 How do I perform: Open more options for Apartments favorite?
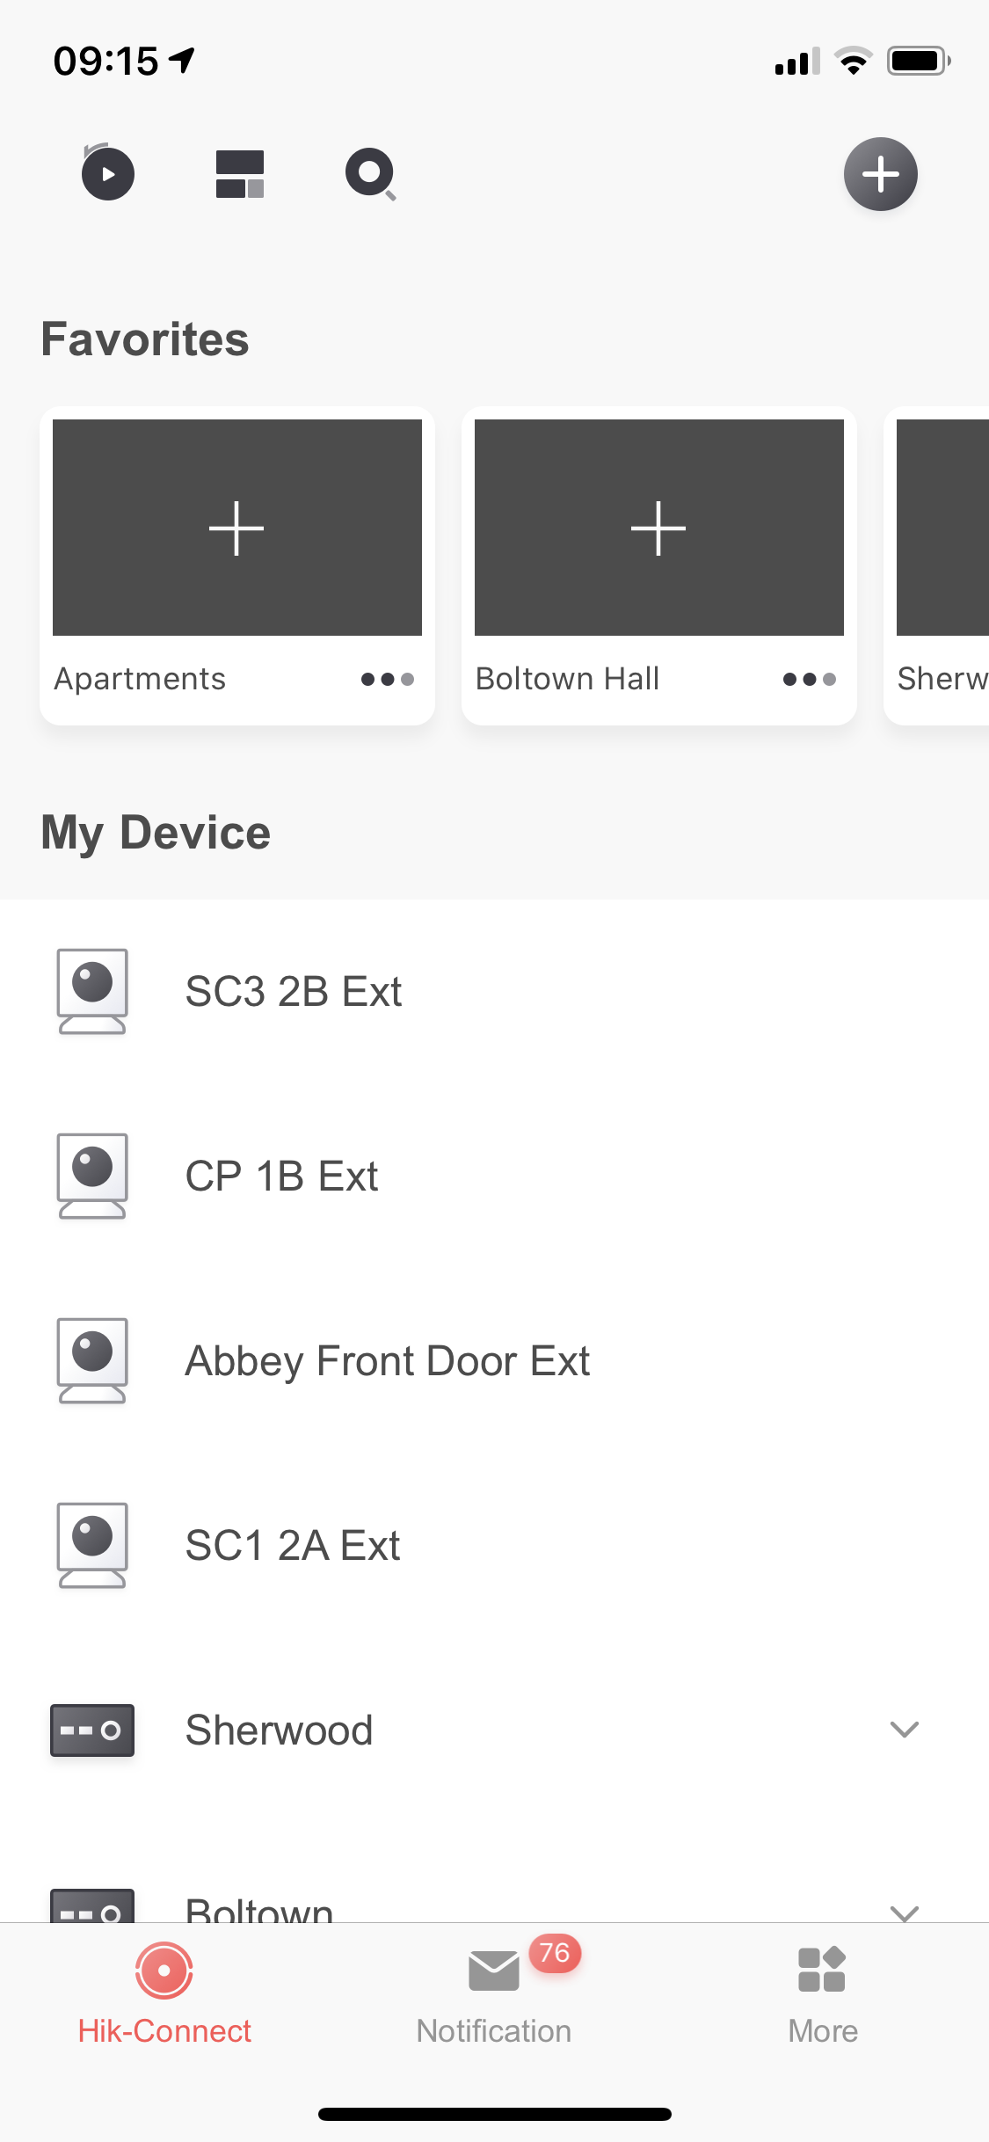click(387, 679)
